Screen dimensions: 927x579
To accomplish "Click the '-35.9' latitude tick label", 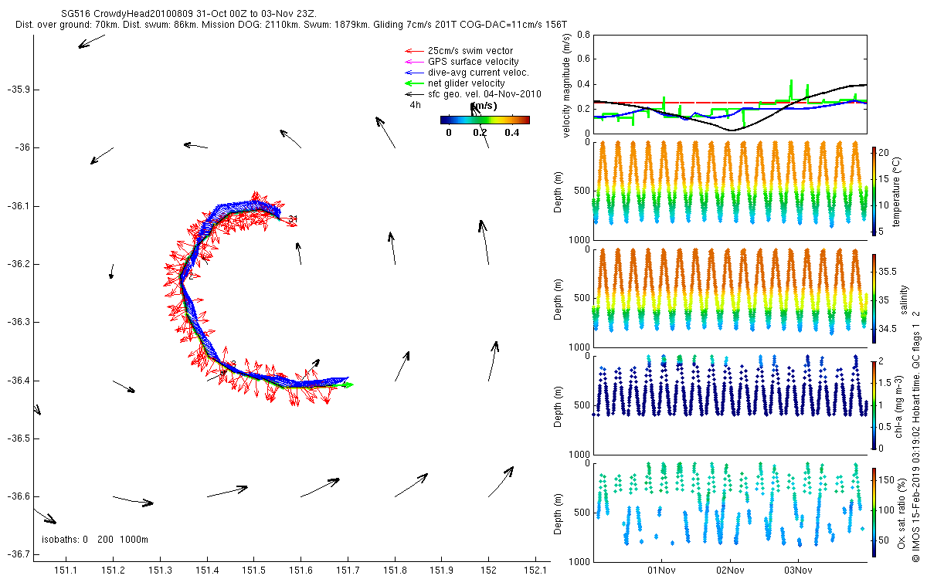I will (x=19, y=90).
